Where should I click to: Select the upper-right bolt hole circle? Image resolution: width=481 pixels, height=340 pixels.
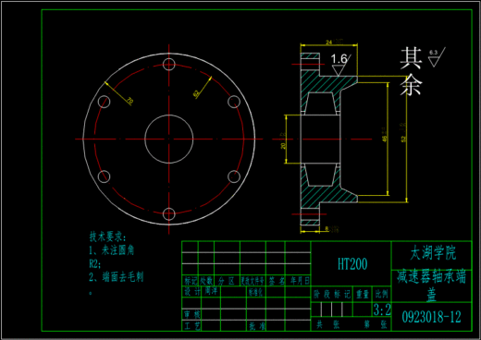click(234, 102)
